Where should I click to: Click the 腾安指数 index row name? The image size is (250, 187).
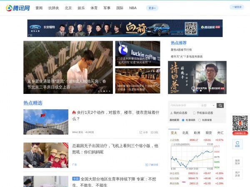[175, 184]
